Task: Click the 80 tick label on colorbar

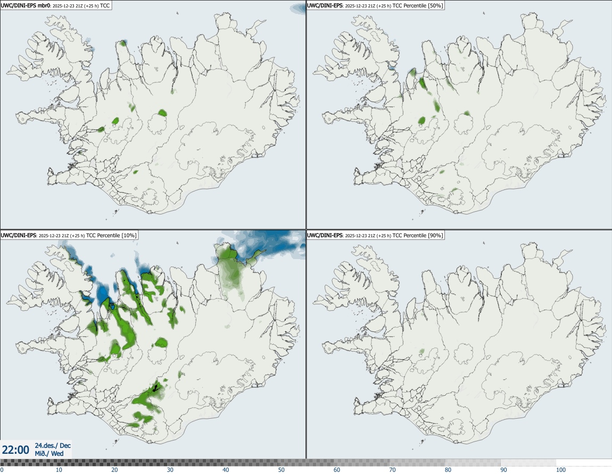Action: pyautogui.click(x=448, y=470)
